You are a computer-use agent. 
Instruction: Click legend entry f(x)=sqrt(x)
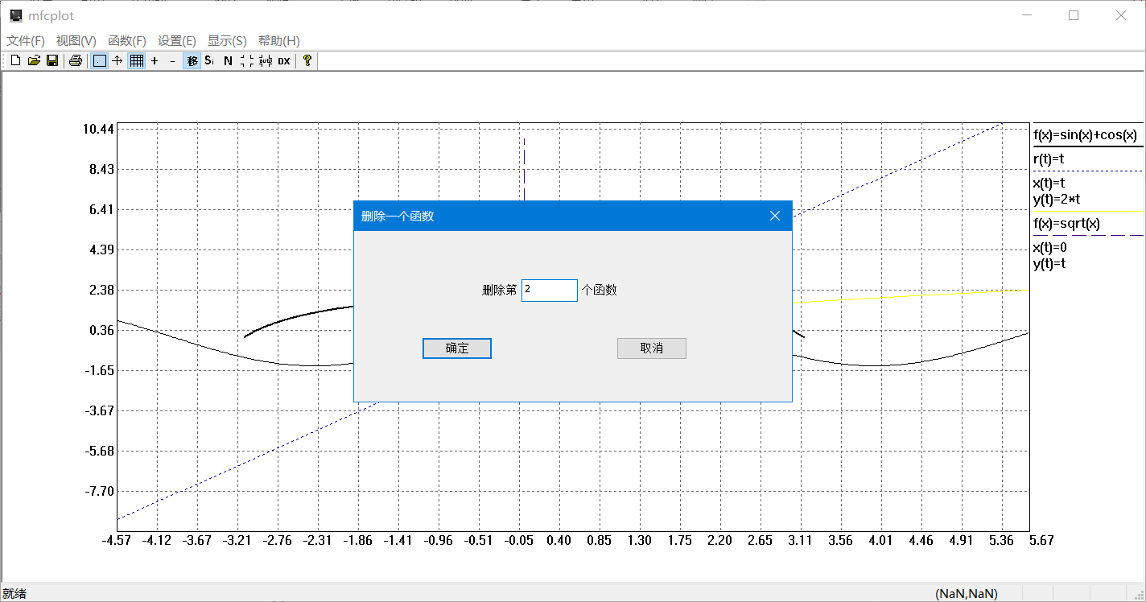(1067, 224)
